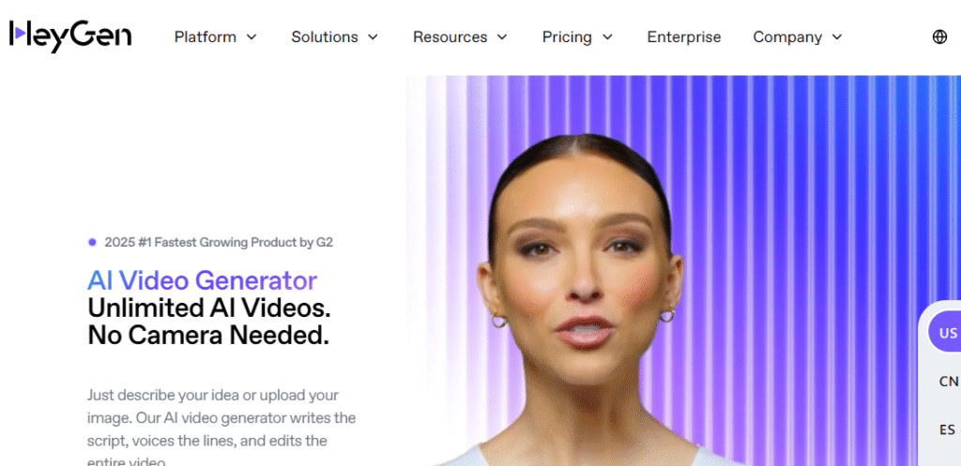
Task: Expand the chevron beside Resources
Action: coord(502,37)
